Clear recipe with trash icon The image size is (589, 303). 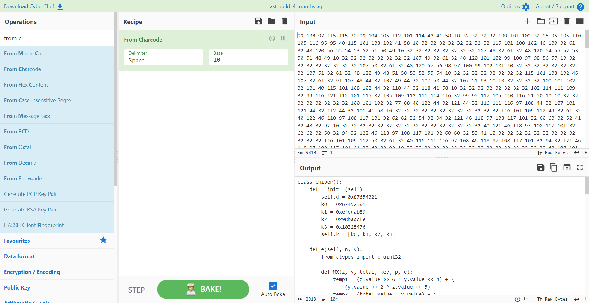[x=284, y=21]
